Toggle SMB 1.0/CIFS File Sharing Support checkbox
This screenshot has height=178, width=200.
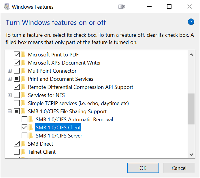tap(17, 111)
